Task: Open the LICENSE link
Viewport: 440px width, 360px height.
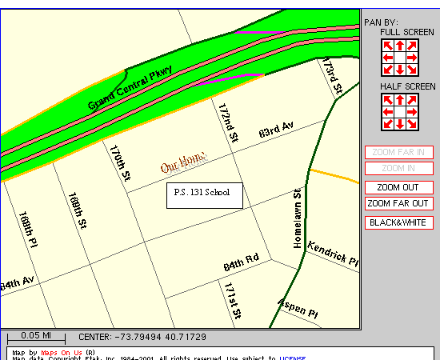Action: [292, 358]
